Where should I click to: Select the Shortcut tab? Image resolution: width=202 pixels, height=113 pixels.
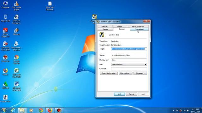[x=122, y=29]
